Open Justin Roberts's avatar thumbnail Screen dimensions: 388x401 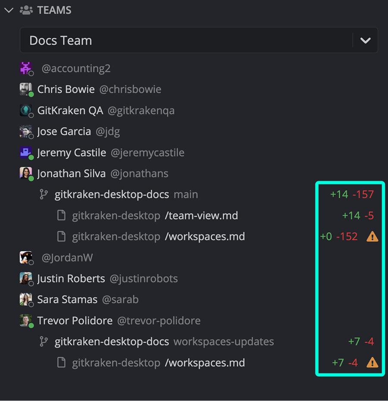pos(26,278)
